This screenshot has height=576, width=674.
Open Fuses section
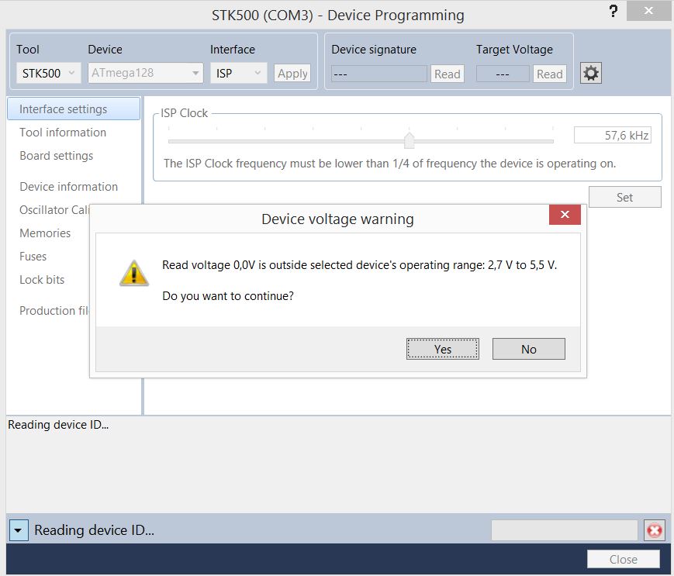33,256
